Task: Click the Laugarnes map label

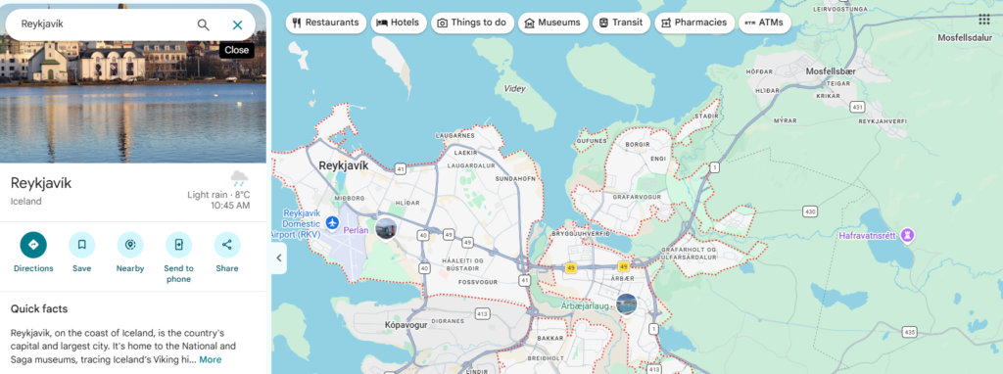Action: tap(454, 136)
